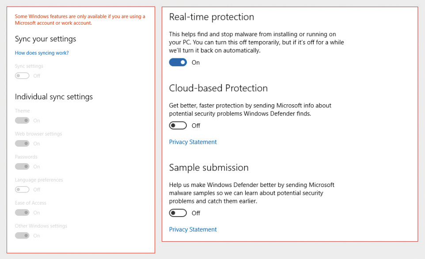425x259 pixels.
Task: Enable the Sample submission toggle
Action: [x=178, y=213]
